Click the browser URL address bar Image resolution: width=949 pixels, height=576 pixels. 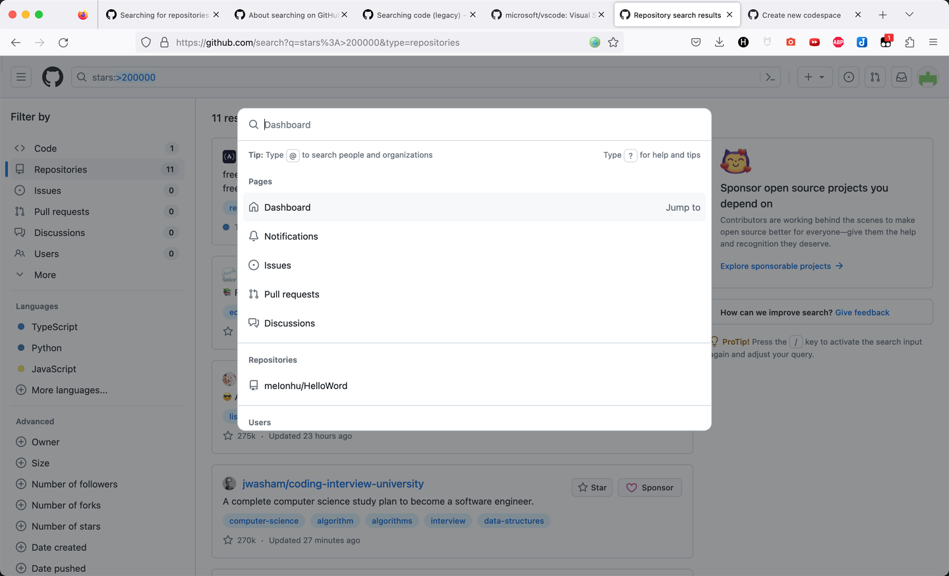click(379, 42)
